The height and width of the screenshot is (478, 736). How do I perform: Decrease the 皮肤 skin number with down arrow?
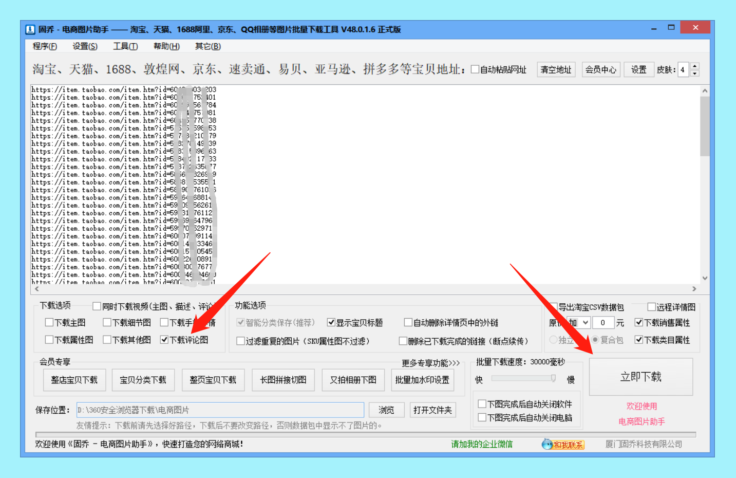(694, 73)
